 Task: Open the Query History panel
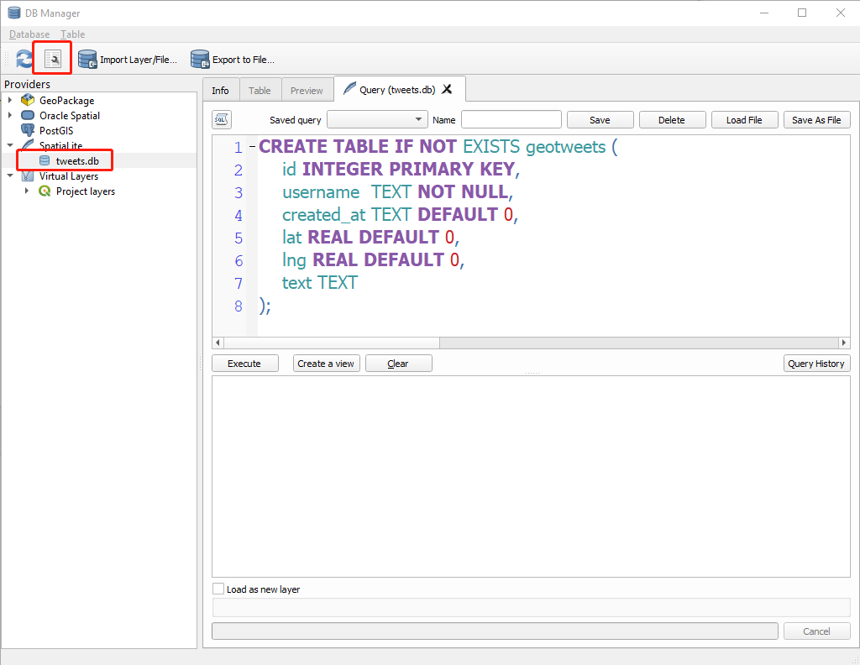[816, 363]
